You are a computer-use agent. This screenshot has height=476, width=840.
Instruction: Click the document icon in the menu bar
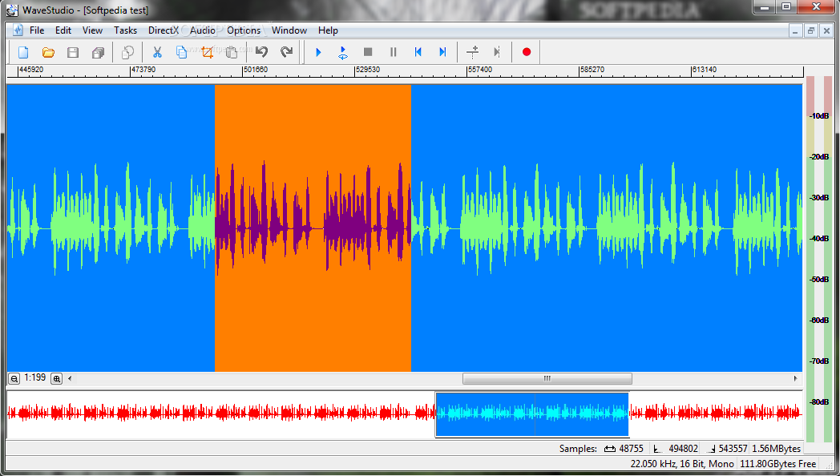(x=18, y=30)
